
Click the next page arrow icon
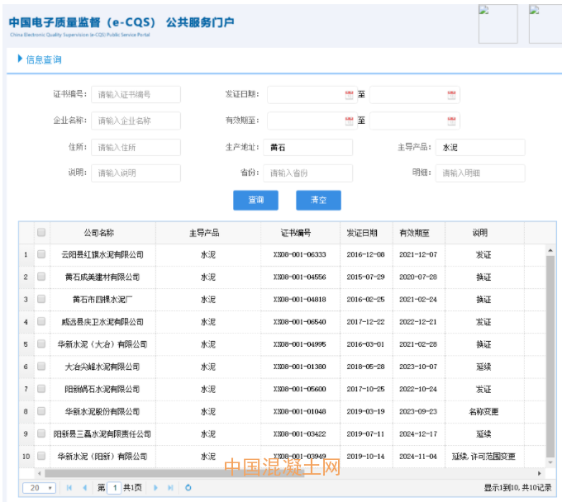(155, 488)
